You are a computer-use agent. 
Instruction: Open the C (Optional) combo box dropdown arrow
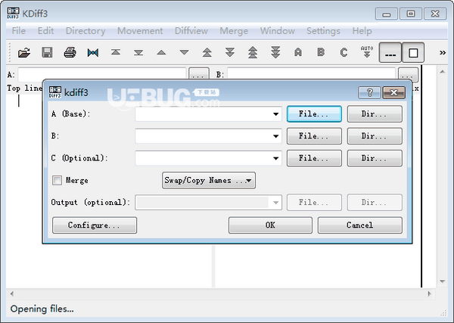[x=275, y=158]
